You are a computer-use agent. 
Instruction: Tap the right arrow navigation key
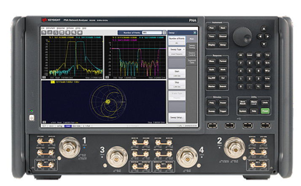tap(268, 37)
